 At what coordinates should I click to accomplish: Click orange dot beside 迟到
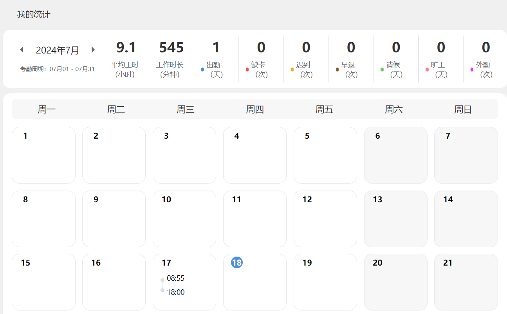292,70
